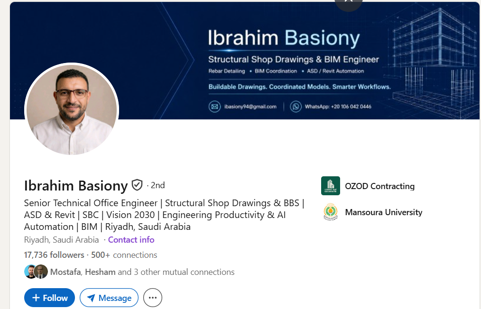Send a message with the Message button

109,298
